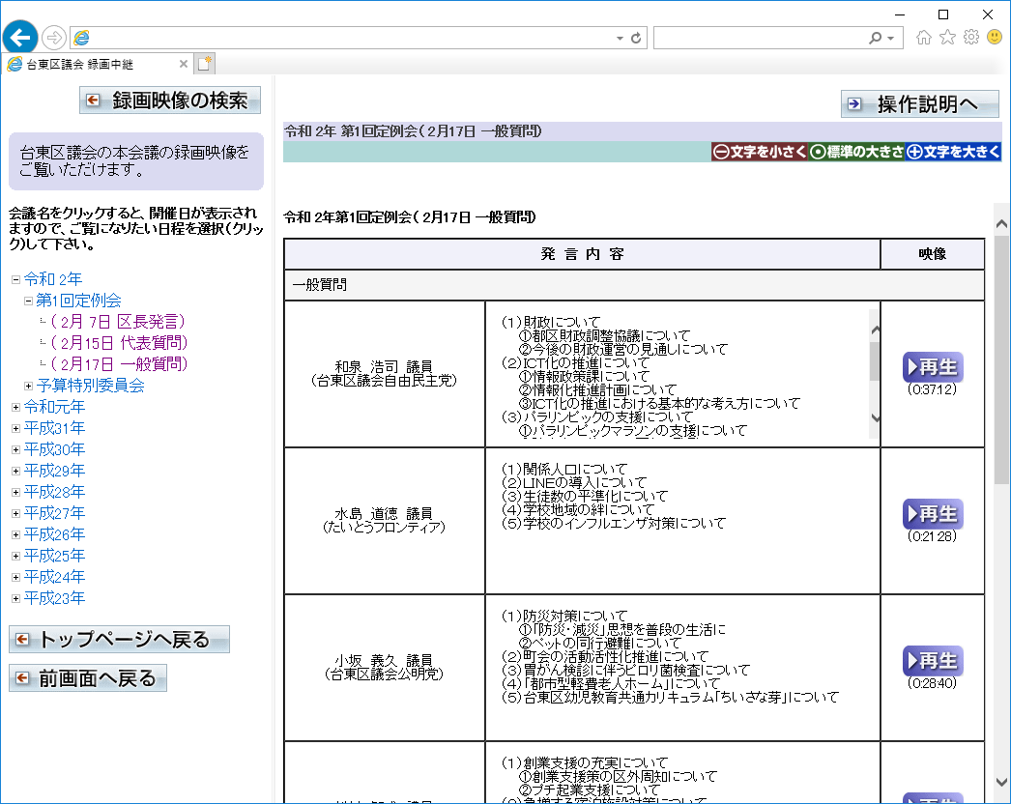Select the 平成31年 link

click(54, 427)
